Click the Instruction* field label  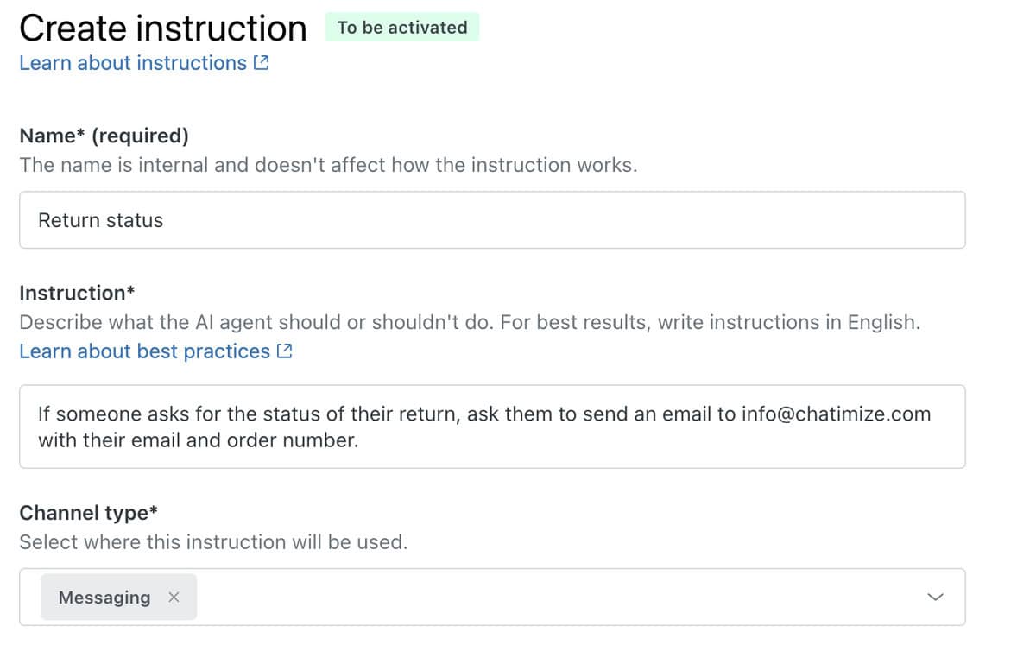[77, 293]
